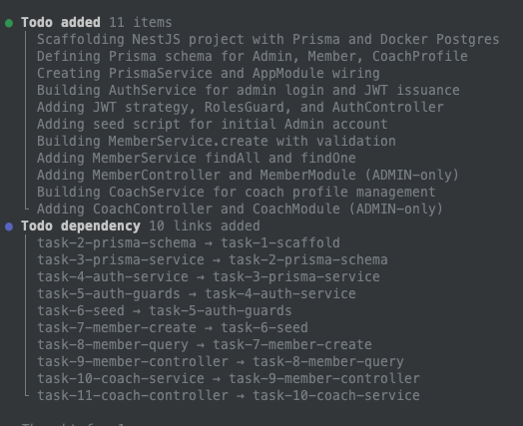Select Building CoachService for coach profile item
This screenshot has width=523, height=426.
pyautogui.click(x=237, y=192)
